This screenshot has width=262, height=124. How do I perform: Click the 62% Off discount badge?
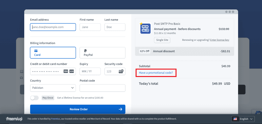point(145,51)
